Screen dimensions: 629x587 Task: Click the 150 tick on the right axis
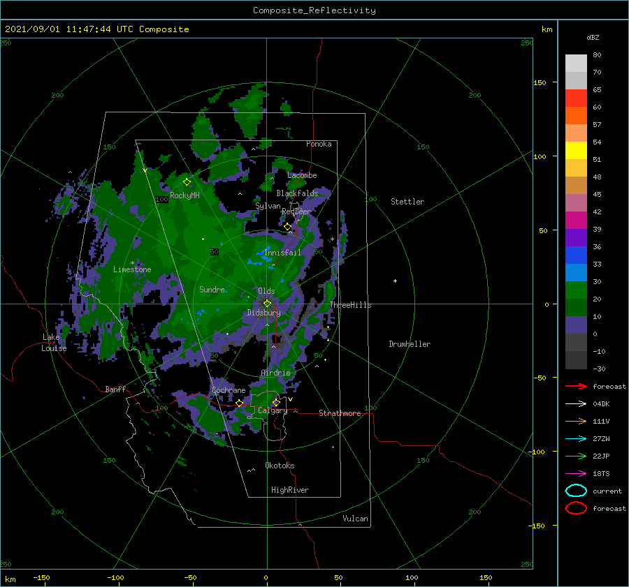click(540, 82)
